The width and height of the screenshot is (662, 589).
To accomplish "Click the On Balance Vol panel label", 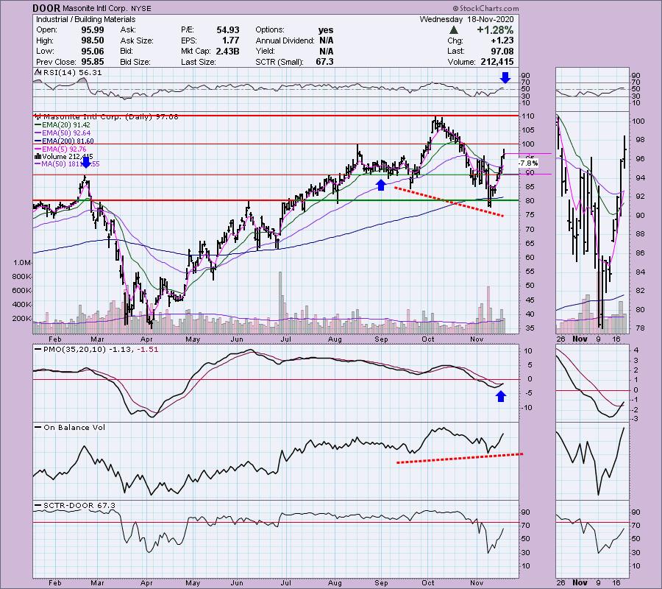I will tap(74, 428).
